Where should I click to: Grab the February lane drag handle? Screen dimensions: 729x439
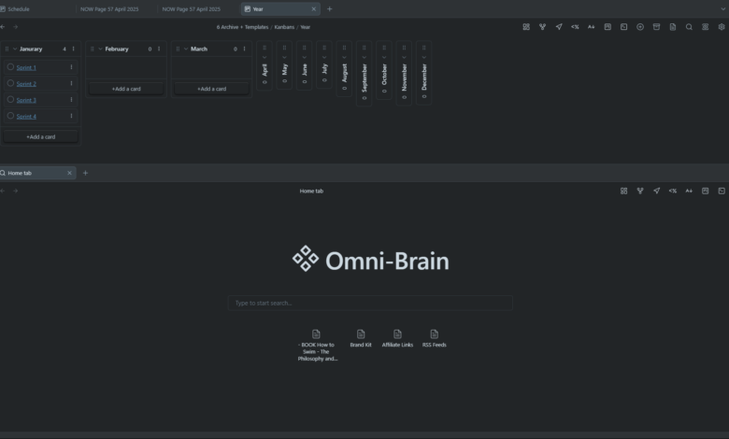tap(92, 49)
